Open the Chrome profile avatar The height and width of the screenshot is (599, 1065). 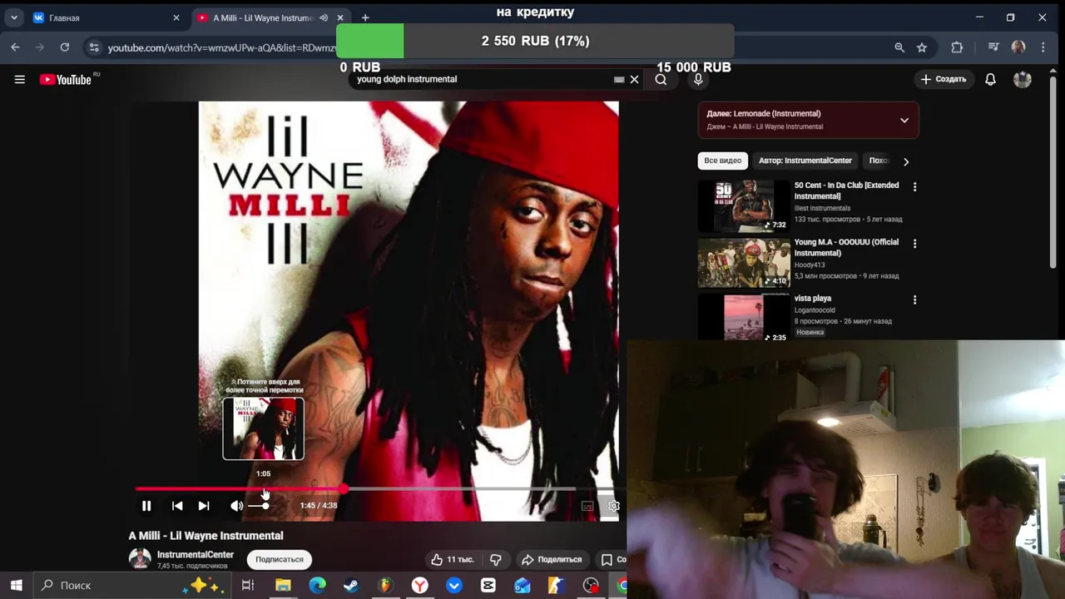coord(1018,47)
